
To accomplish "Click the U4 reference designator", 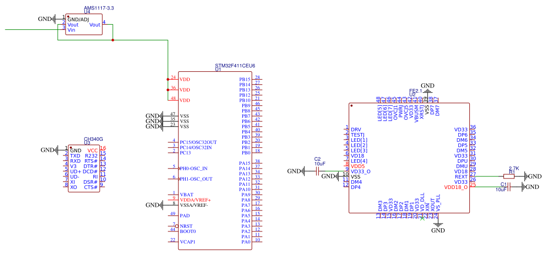I will pyautogui.click(x=87, y=12).
